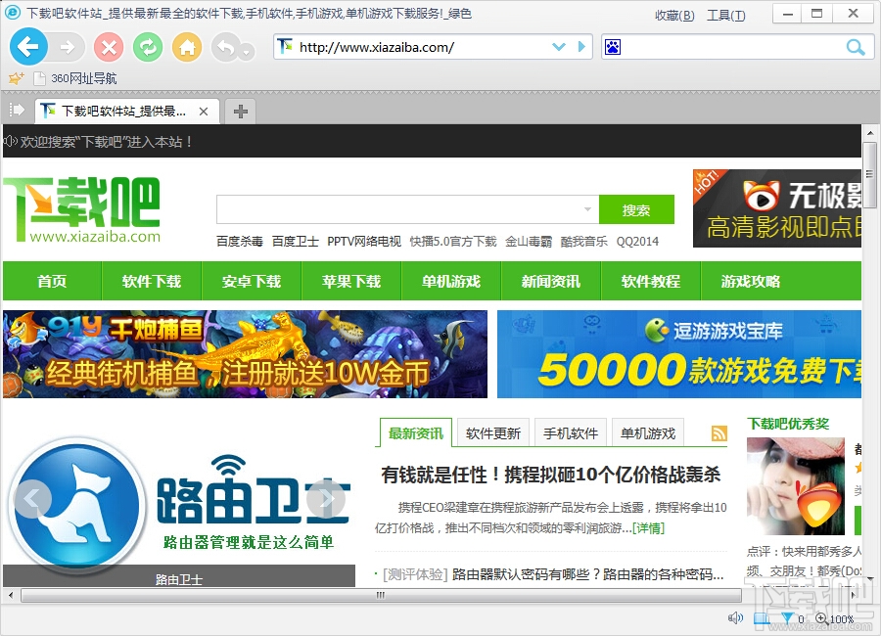
Task: Click the go arrow in address bar
Action: click(581, 47)
